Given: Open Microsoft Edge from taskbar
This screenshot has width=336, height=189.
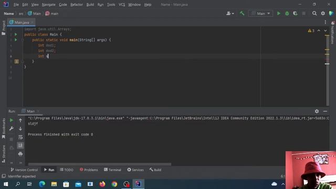Looking at the screenshot, I should tap(42, 184).
